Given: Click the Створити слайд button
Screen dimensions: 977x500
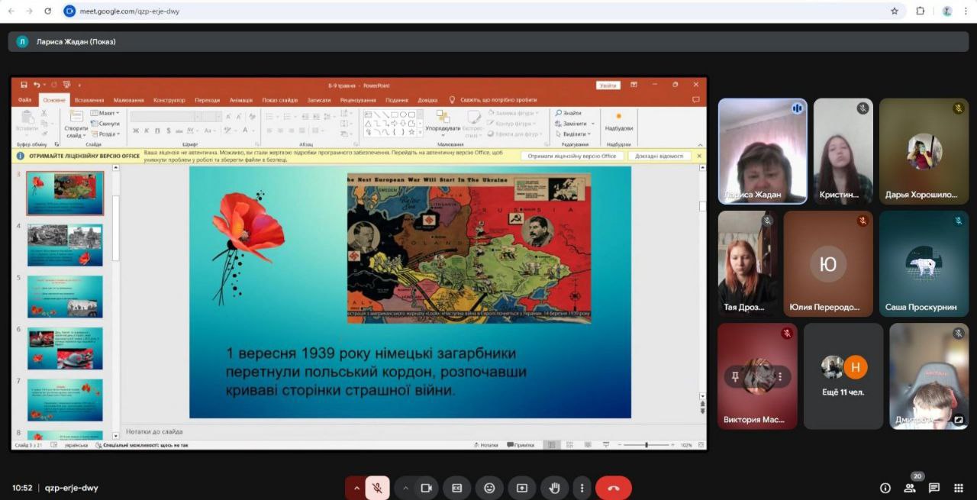Looking at the screenshot, I should coord(76,123).
